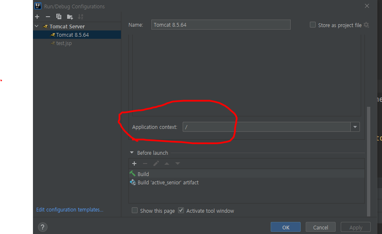The image size is (382, 234).
Task: Click the IntelliJ logo in title bar
Action: click(x=38, y=6)
